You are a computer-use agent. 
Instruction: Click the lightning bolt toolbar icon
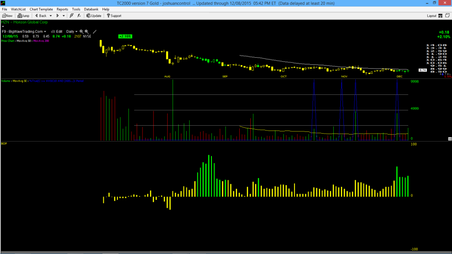(72, 16)
